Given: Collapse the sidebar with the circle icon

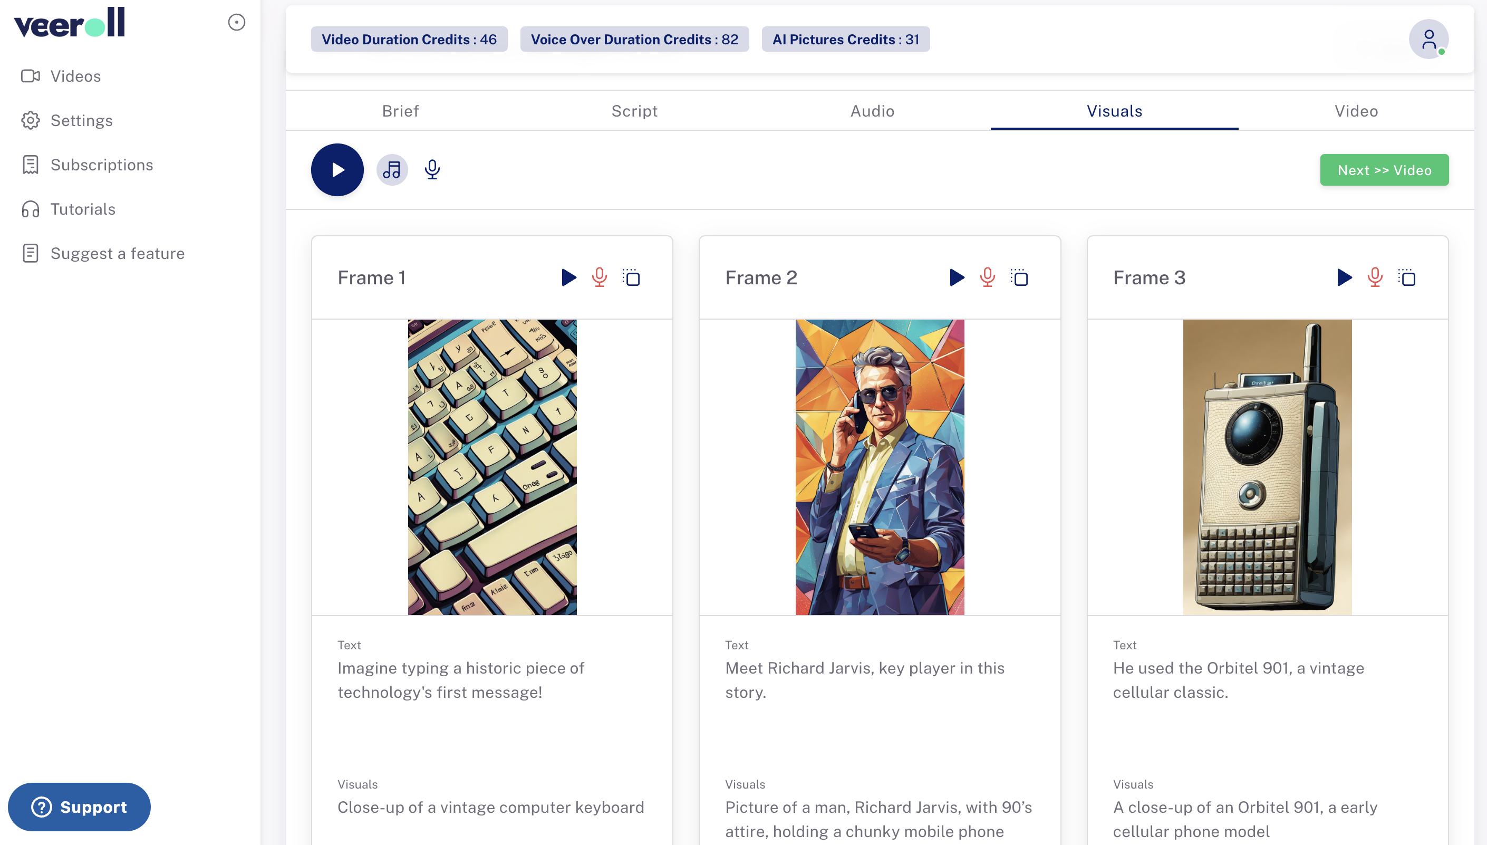Looking at the screenshot, I should [x=236, y=23].
